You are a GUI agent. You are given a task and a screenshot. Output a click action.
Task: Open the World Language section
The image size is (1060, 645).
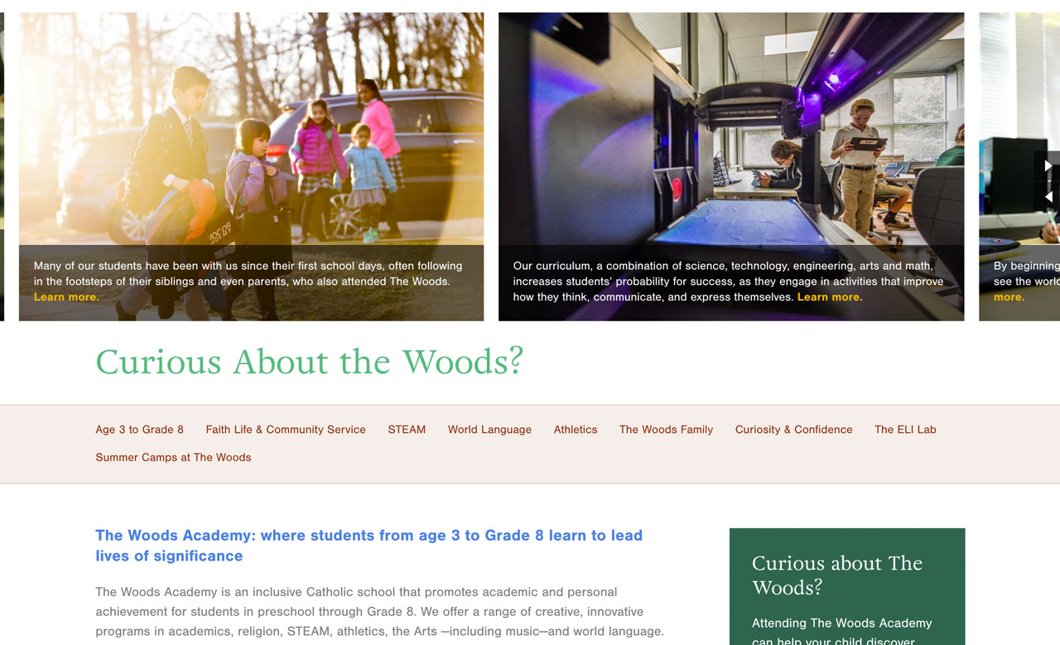[489, 429]
